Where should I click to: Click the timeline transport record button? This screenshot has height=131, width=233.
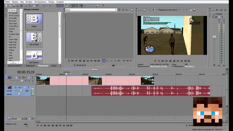tap(37, 125)
